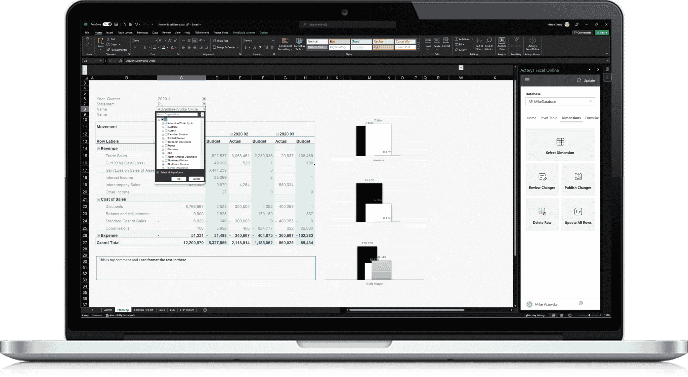Click Cancel in the filter popup

click(x=196, y=179)
